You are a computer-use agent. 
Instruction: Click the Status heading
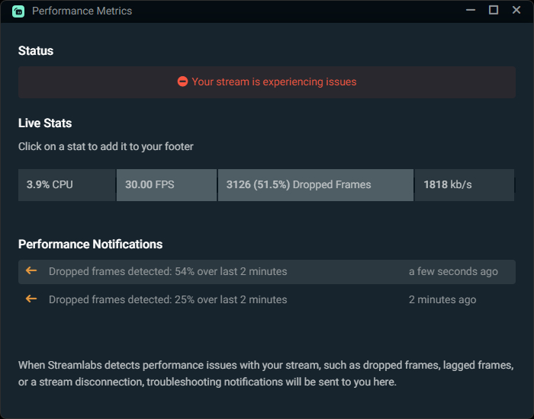[x=36, y=51]
